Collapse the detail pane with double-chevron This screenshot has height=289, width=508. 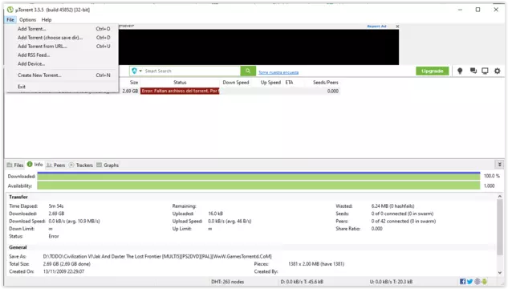point(500,165)
